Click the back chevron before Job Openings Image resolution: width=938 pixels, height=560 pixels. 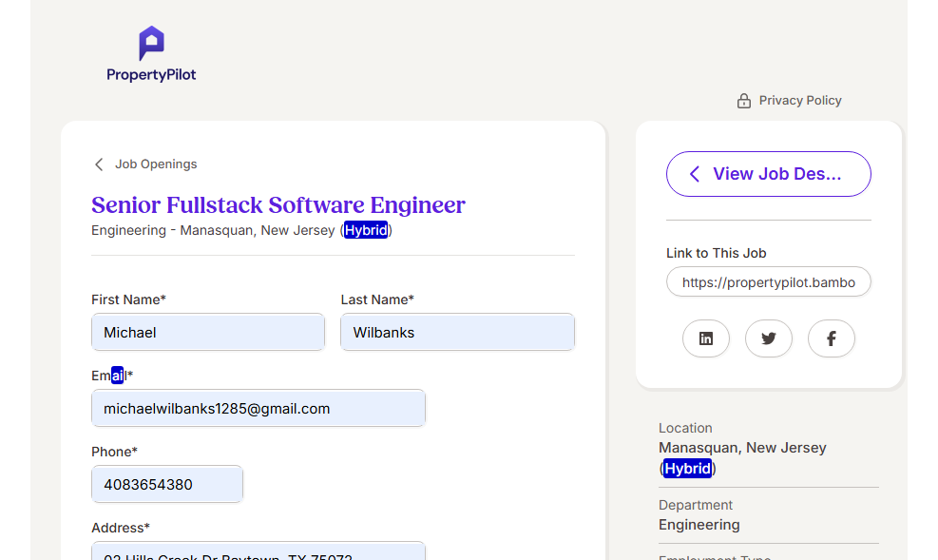pos(99,164)
